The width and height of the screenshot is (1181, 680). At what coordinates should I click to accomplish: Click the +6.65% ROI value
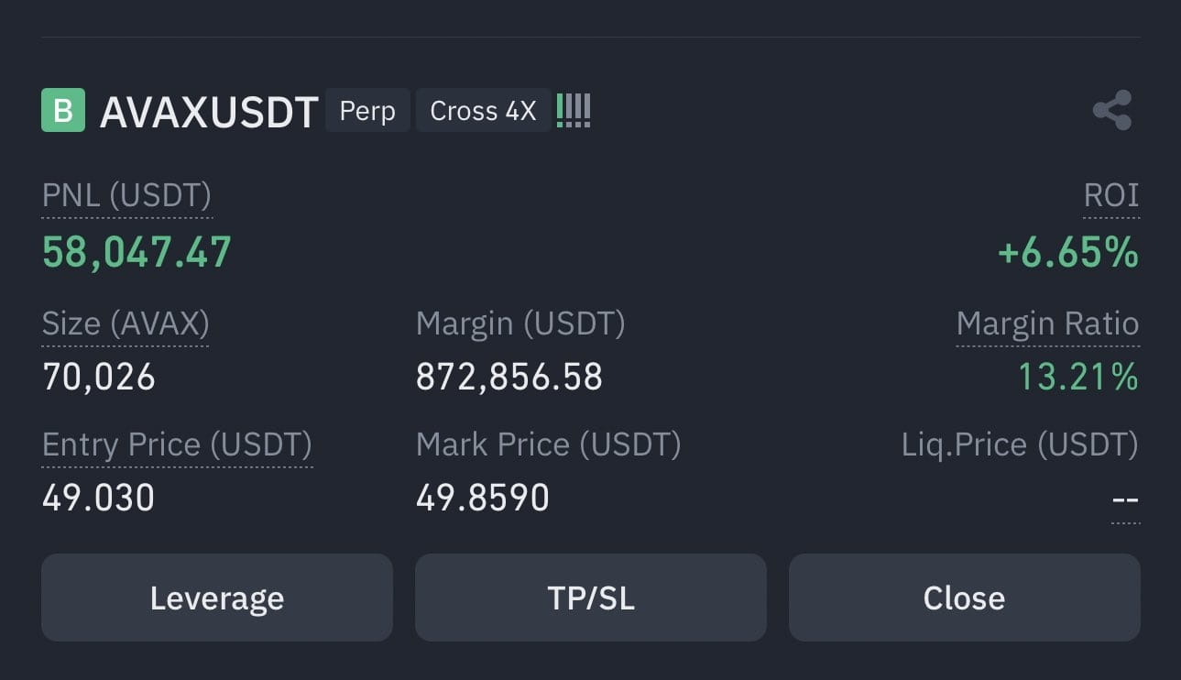(x=1067, y=252)
